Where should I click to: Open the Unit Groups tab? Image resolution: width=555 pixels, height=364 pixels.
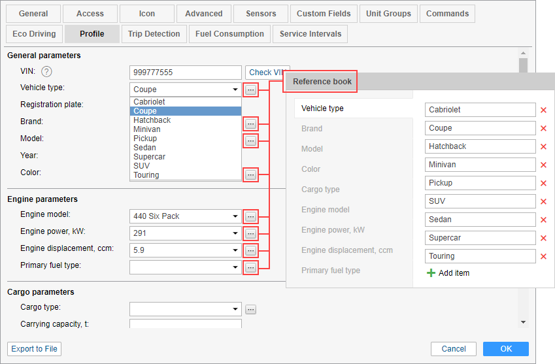pos(389,14)
